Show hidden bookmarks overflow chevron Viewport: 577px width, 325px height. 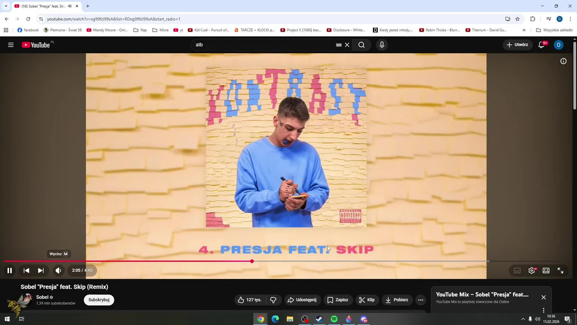(524, 30)
